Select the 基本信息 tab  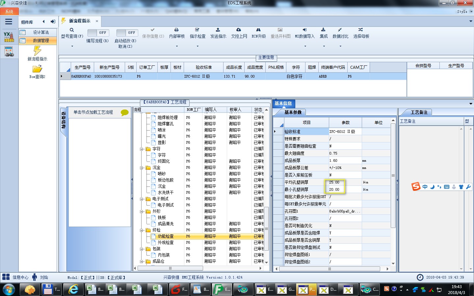[283, 103]
